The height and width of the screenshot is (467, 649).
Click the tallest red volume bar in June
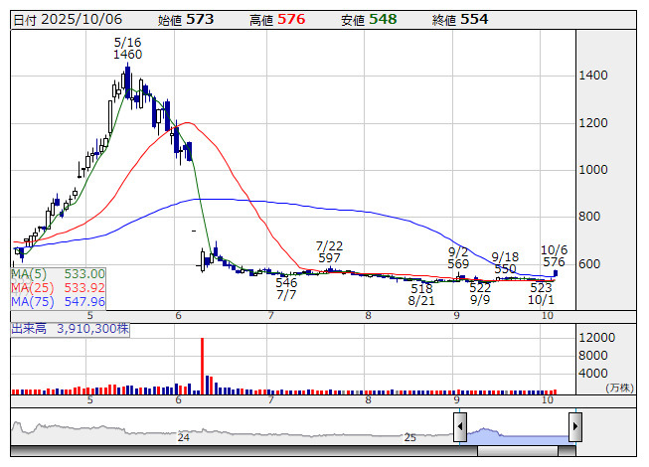coord(203,365)
